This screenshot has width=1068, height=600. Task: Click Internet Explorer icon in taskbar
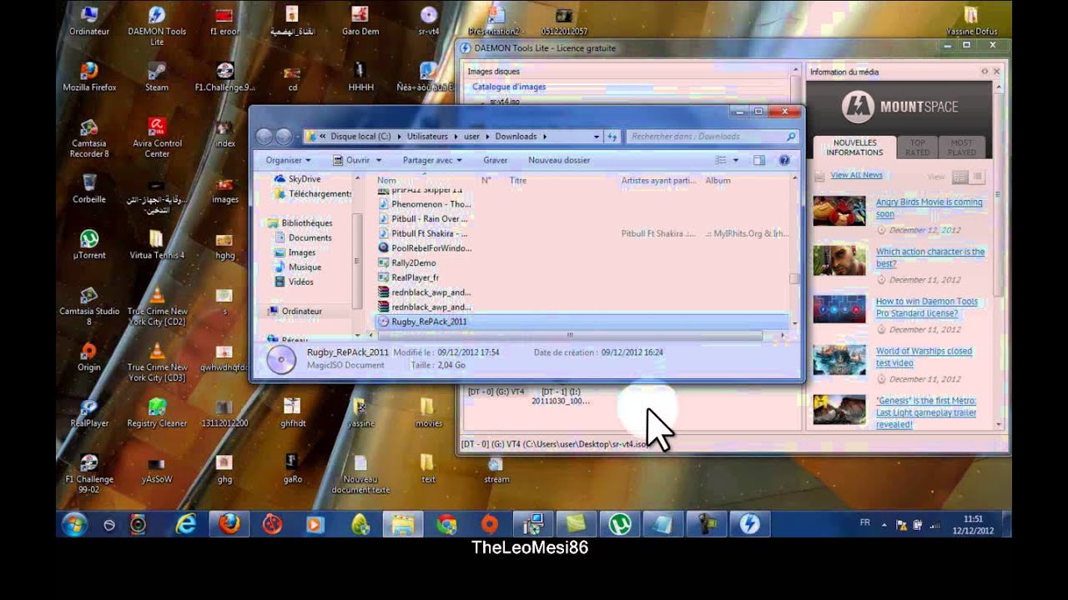(186, 524)
